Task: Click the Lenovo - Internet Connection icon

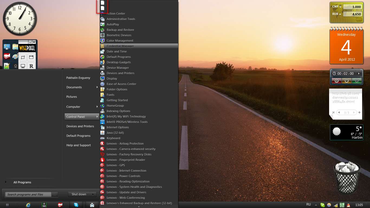Action: coord(102,171)
